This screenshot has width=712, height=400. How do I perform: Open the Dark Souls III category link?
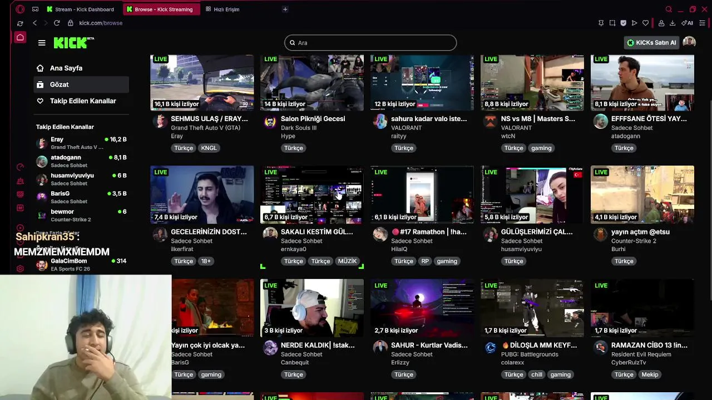(x=299, y=128)
